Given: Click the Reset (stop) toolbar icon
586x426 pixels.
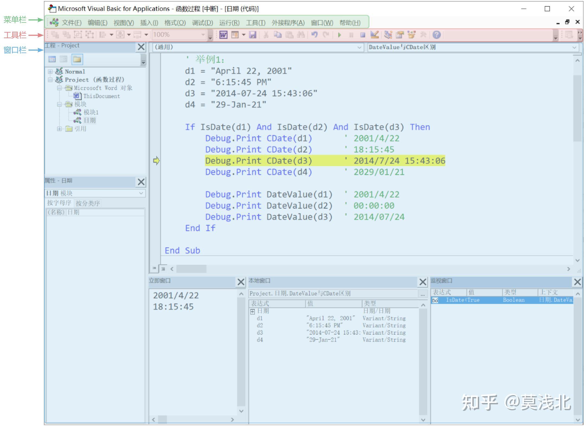Looking at the screenshot, I should point(363,35).
